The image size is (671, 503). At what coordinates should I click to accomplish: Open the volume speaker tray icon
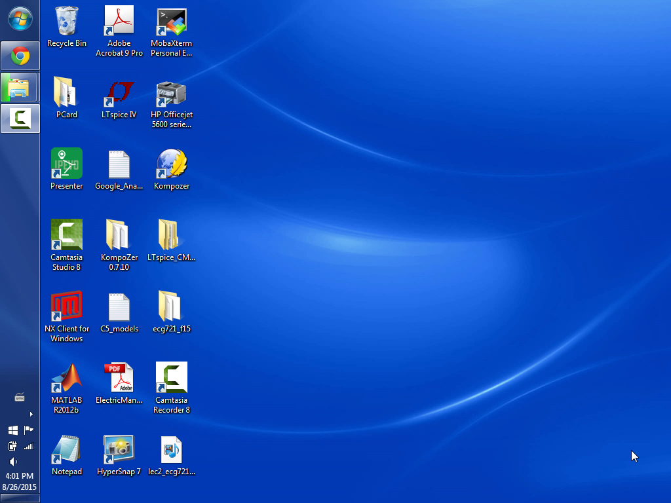point(12,462)
